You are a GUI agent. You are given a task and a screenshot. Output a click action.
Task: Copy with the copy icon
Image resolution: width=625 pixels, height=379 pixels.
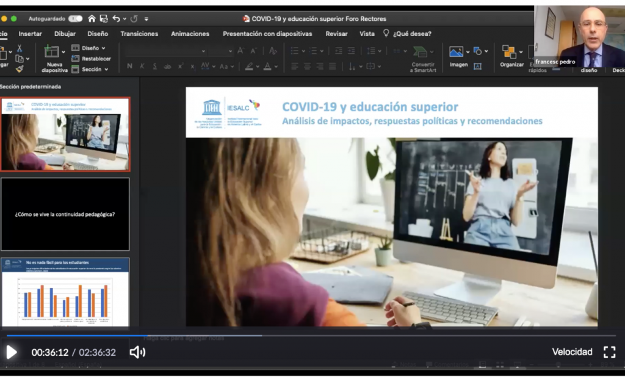tap(19, 59)
